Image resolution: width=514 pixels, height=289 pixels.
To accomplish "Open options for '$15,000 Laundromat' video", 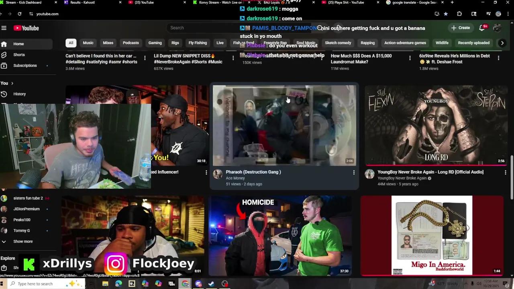I will [x=410, y=58].
